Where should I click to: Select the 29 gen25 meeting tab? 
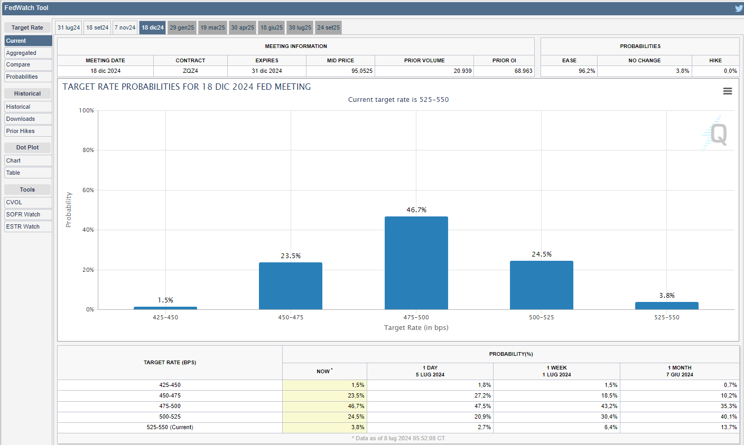[x=182, y=27]
